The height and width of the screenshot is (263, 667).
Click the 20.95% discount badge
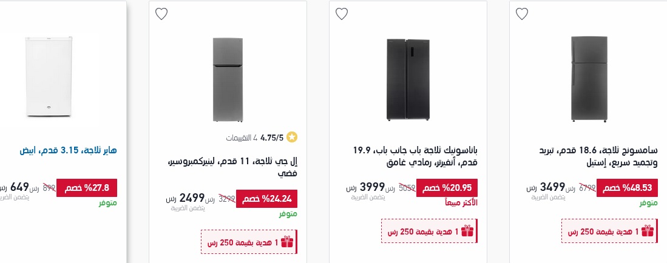(447, 188)
